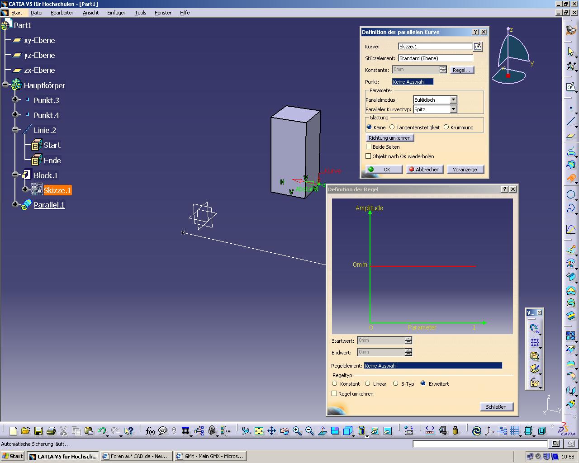The image size is (579, 463).
Task: Select the Tangentenstetigkeit radio button
Action: (392, 127)
